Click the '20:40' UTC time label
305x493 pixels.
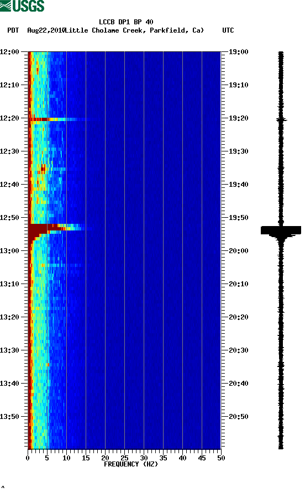[x=238, y=384]
